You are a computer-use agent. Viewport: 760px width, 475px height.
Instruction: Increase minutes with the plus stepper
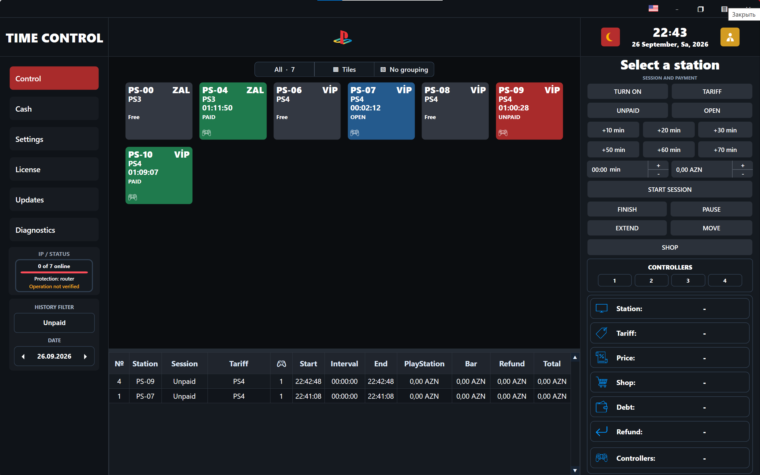point(658,165)
